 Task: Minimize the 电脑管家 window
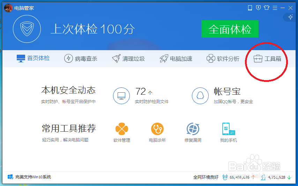283,8
